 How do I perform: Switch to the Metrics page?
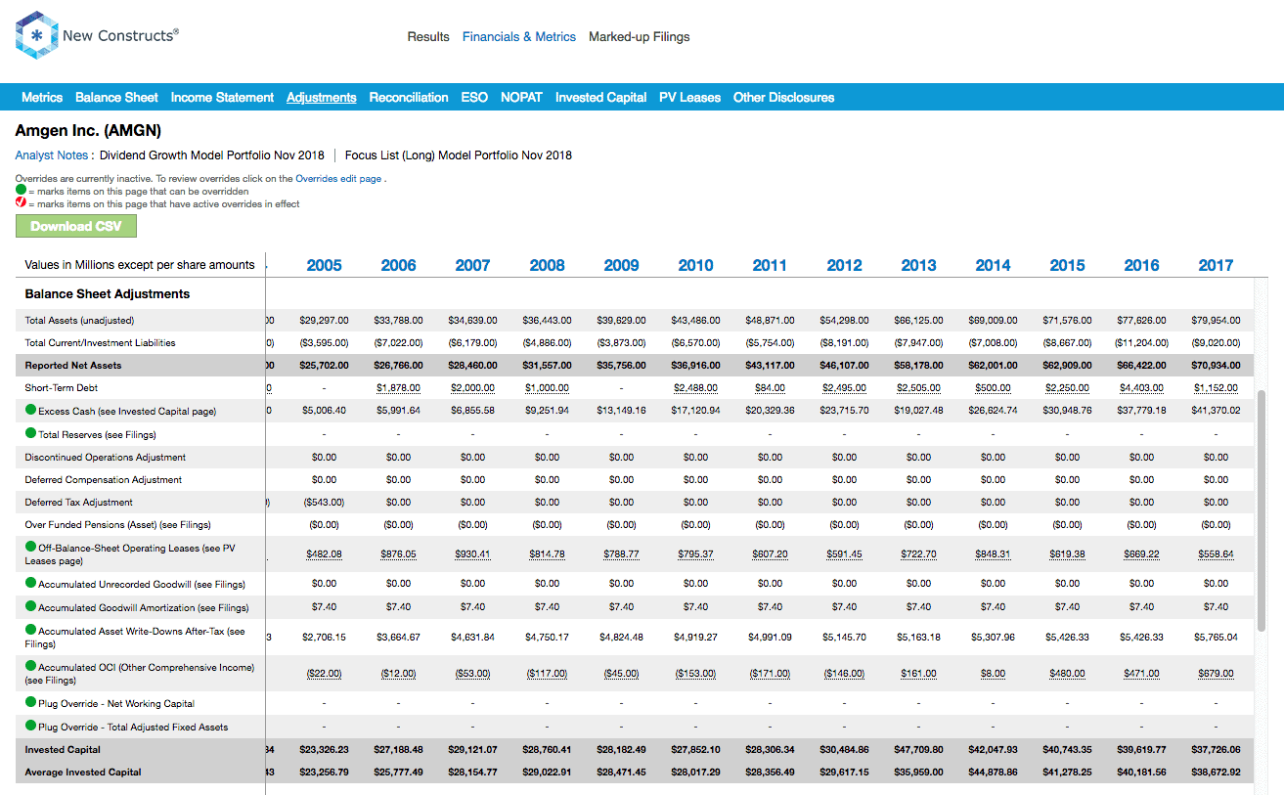coord(42,98)
